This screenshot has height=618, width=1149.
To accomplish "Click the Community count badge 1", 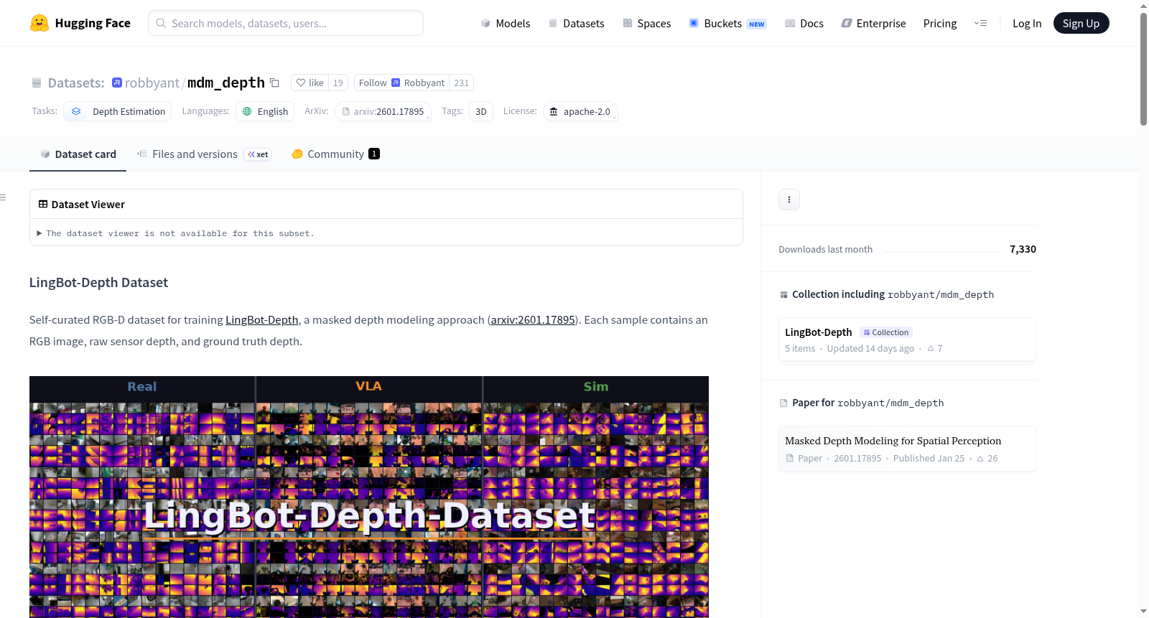I will click(x=374, y=154).
